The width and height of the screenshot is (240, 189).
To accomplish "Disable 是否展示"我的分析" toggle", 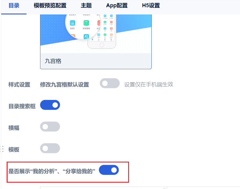I will click(x=109, y=170).
